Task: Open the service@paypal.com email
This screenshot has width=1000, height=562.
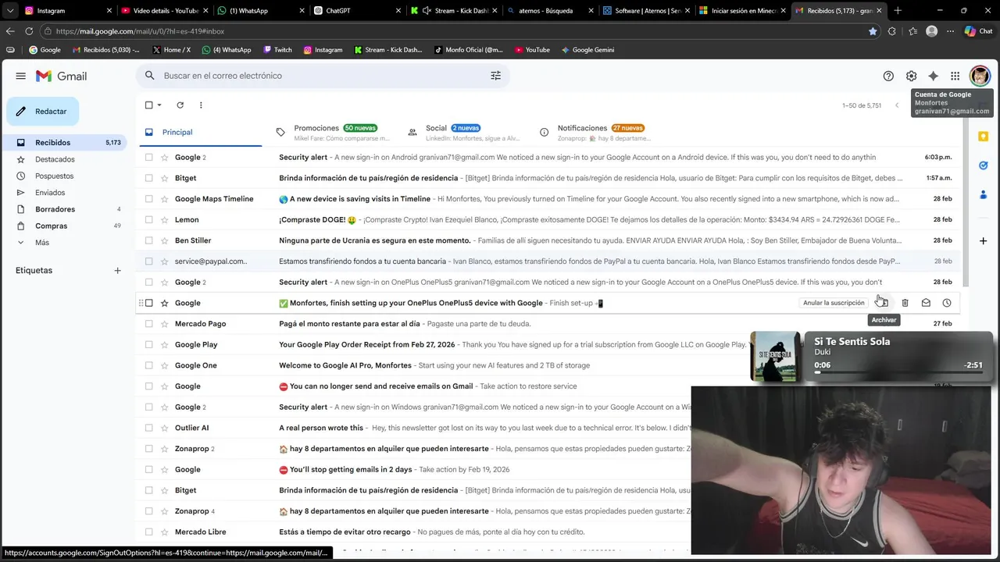Action: point(547,261)
